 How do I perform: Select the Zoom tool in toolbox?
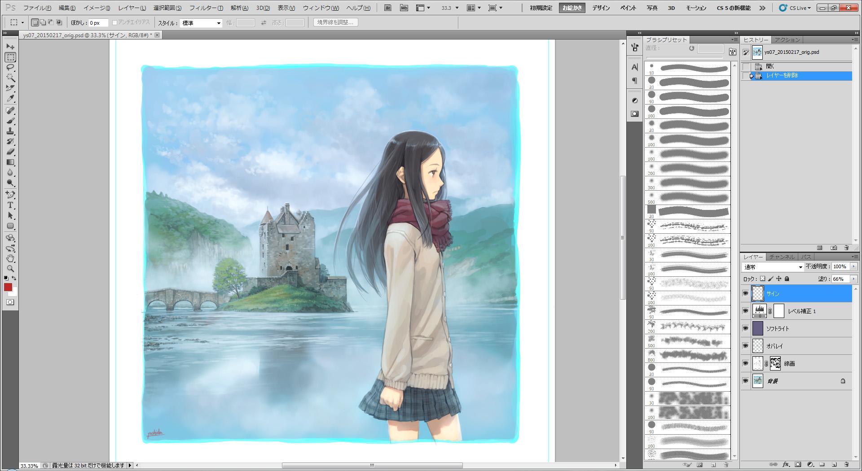10,269
